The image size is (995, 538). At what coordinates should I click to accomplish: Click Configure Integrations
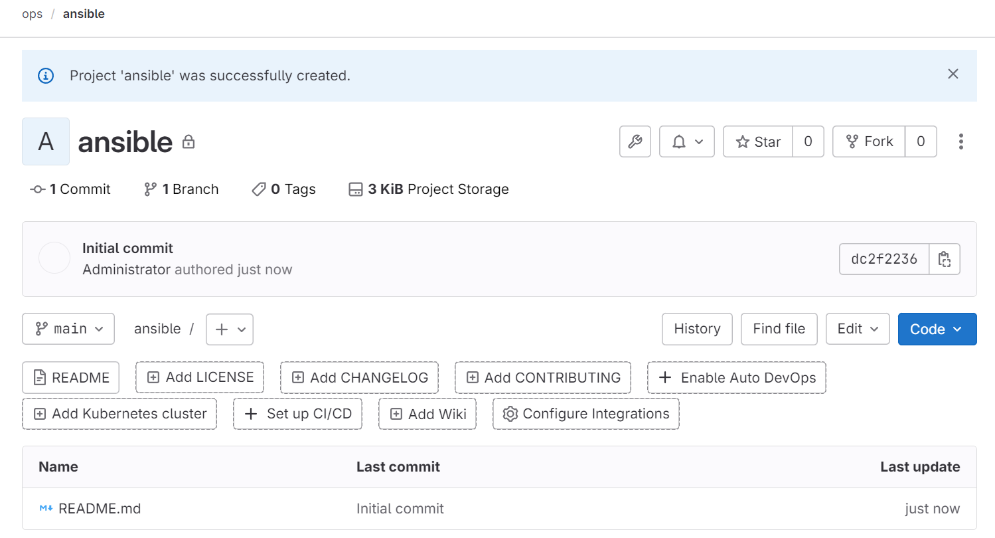coord(586,414)
